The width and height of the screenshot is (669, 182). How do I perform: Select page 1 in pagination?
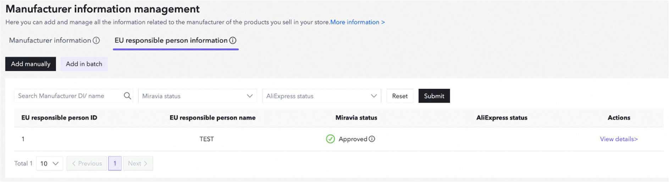pyautogui.click(x=115, y=163)
